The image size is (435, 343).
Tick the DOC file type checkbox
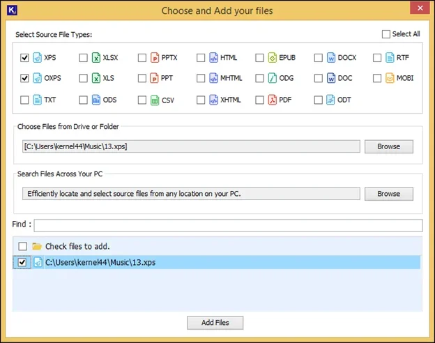318,78
